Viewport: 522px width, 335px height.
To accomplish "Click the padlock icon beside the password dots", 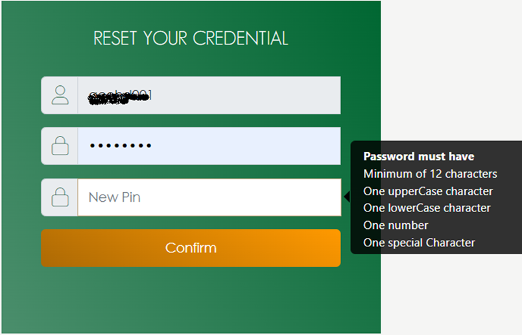I will (x=60, y=146).
